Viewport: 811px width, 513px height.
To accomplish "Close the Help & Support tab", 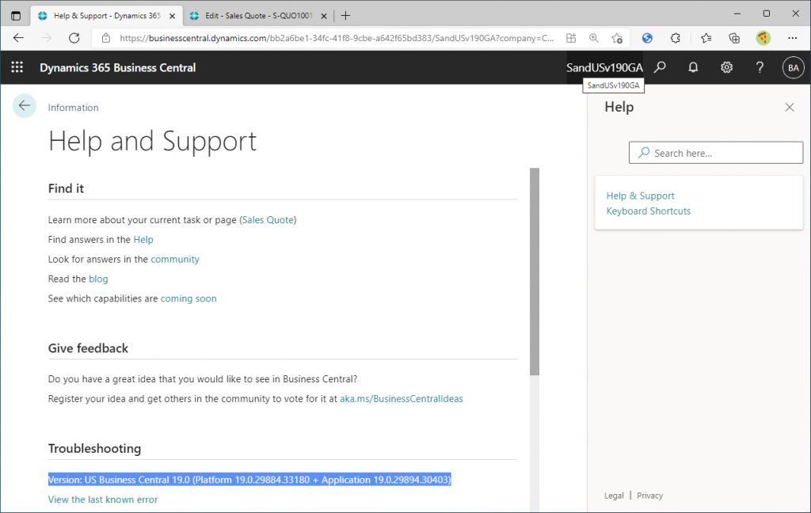I will [172, 16].
